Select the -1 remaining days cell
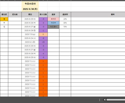The width and height of the screenshot is (125, 103). click(x=43, y=31)
